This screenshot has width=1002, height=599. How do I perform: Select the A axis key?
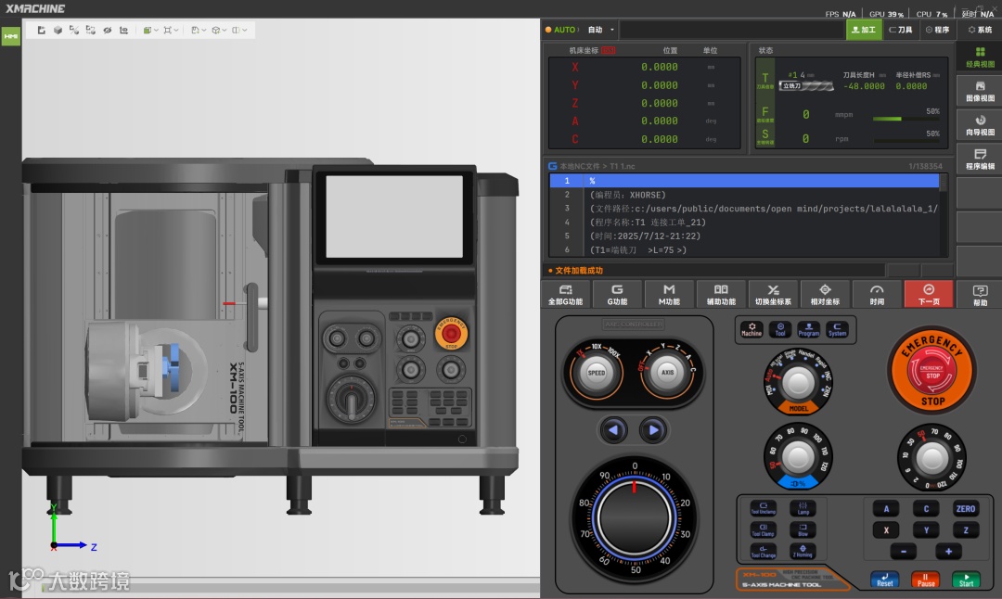[886, 509]
